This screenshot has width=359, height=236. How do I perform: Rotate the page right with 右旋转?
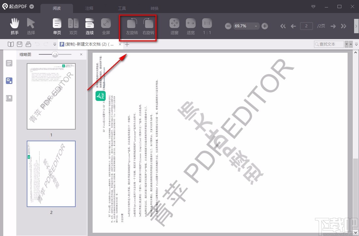click(148, 26)
